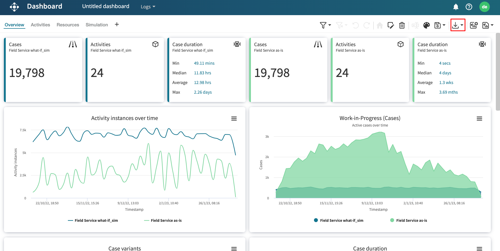500x251 pixels.
Task: Click the add chart widget icon
Action: pyautogui.click(x=474, y=25)
